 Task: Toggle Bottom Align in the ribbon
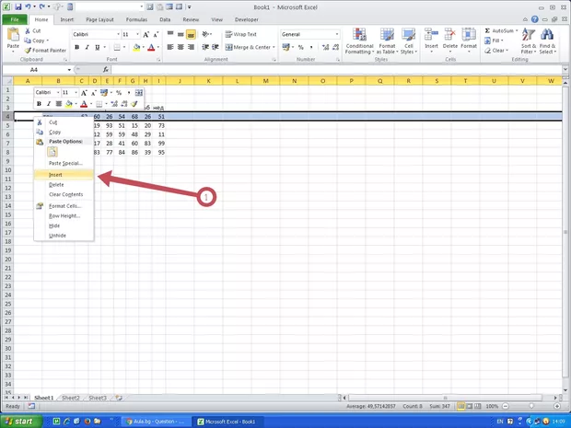pos(191,34)
